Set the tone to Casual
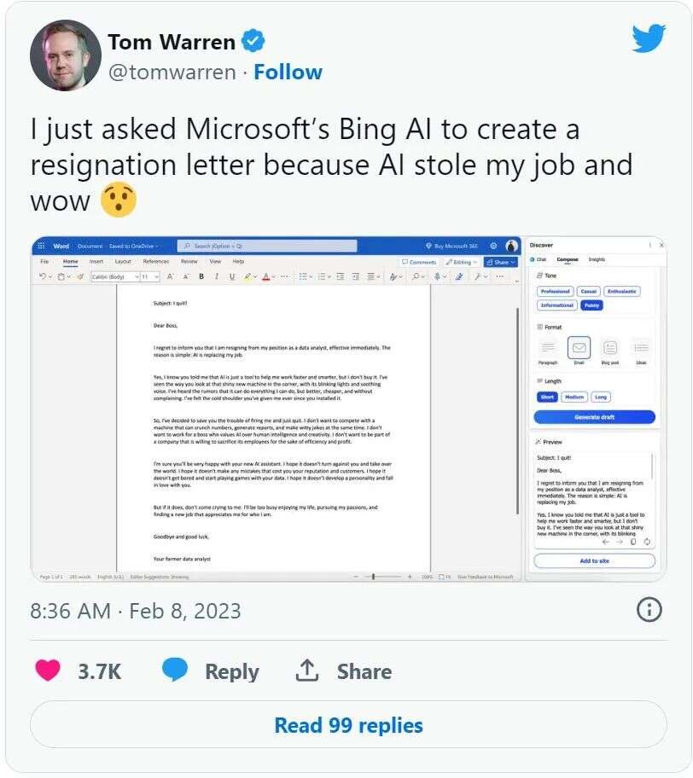The width and height of the screenshot is (693, 778). click(x=588, y=292)
